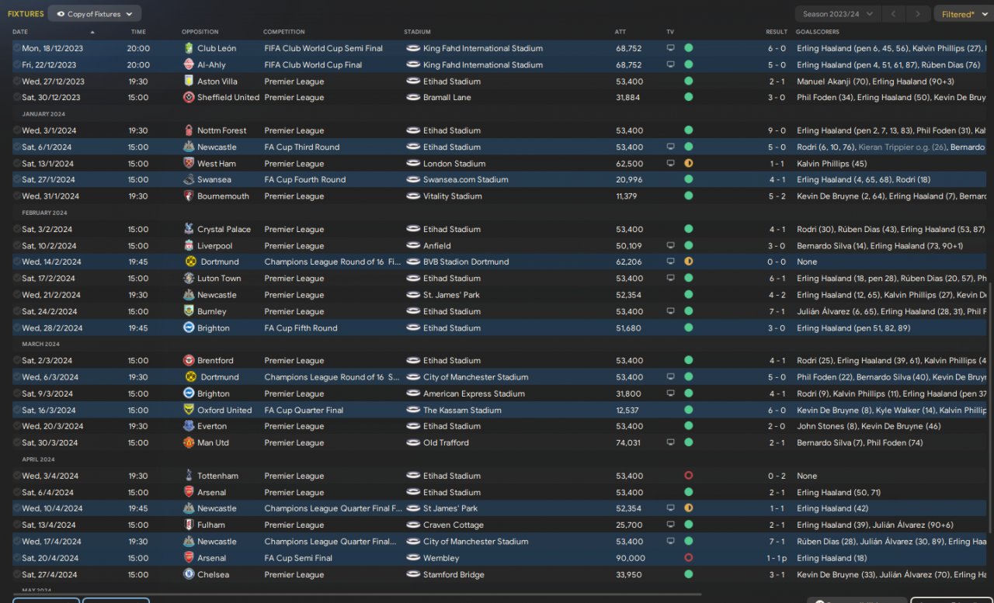
Task: Click the Burnley club badge
Action: (189, 311)
